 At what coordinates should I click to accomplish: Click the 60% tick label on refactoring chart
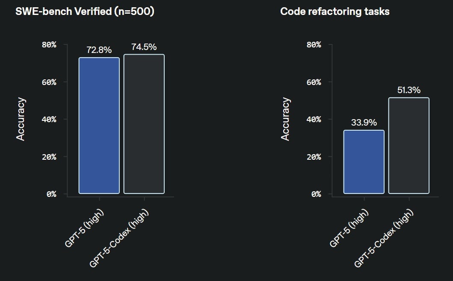pos(314,82)
